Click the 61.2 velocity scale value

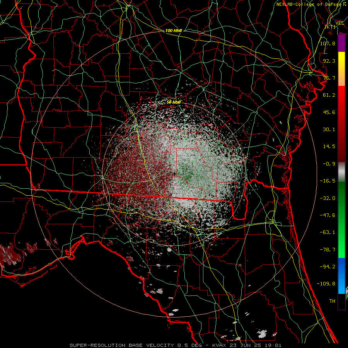329,95
